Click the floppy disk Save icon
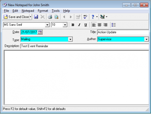Viewport: 151px width, 114px height. pyautogui.click(x=36, y=17)
